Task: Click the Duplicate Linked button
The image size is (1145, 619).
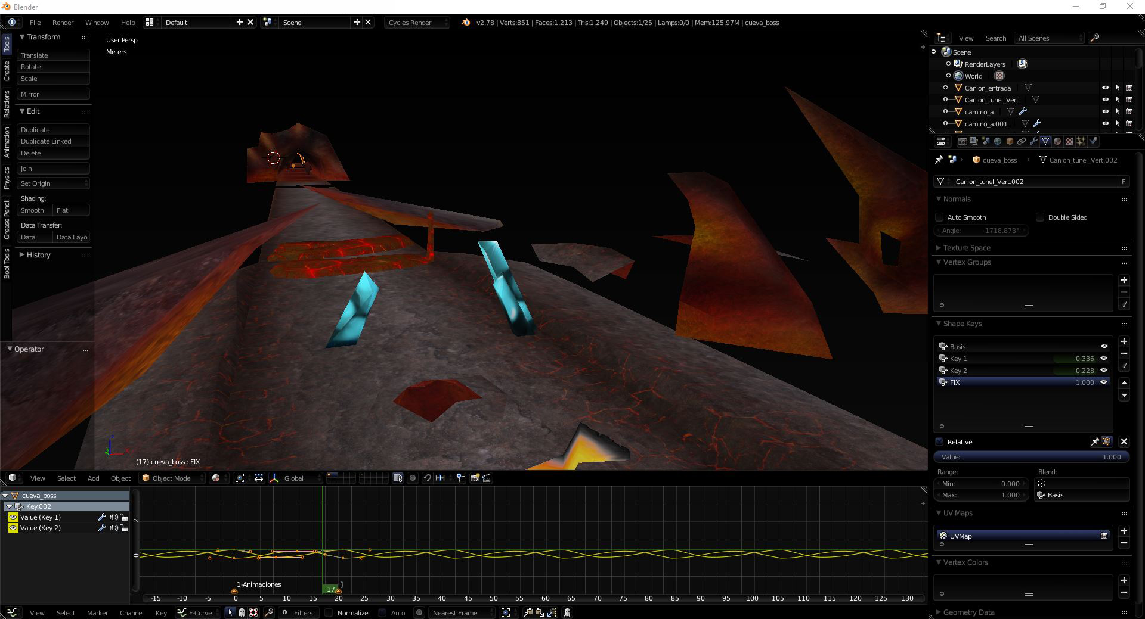Action: coord(53,141)
